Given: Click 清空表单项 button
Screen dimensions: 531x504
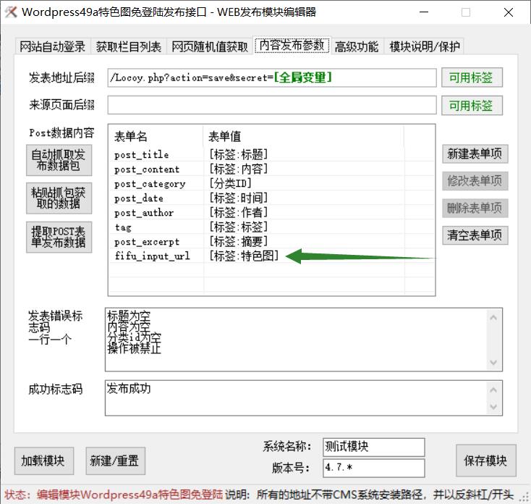Looking at the screenshot, I should click(475, 235).
